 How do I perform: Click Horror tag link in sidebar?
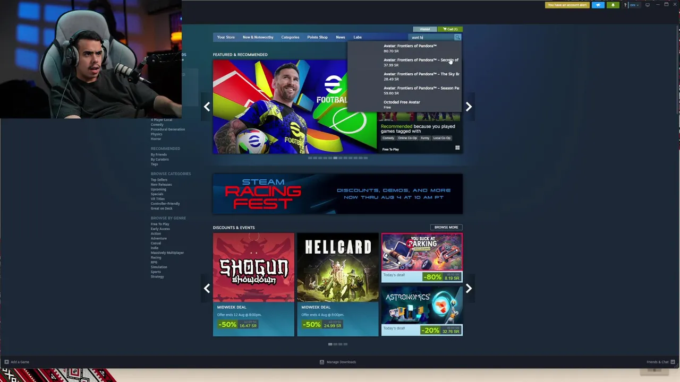pyautogui.click(x=156, y=139)
